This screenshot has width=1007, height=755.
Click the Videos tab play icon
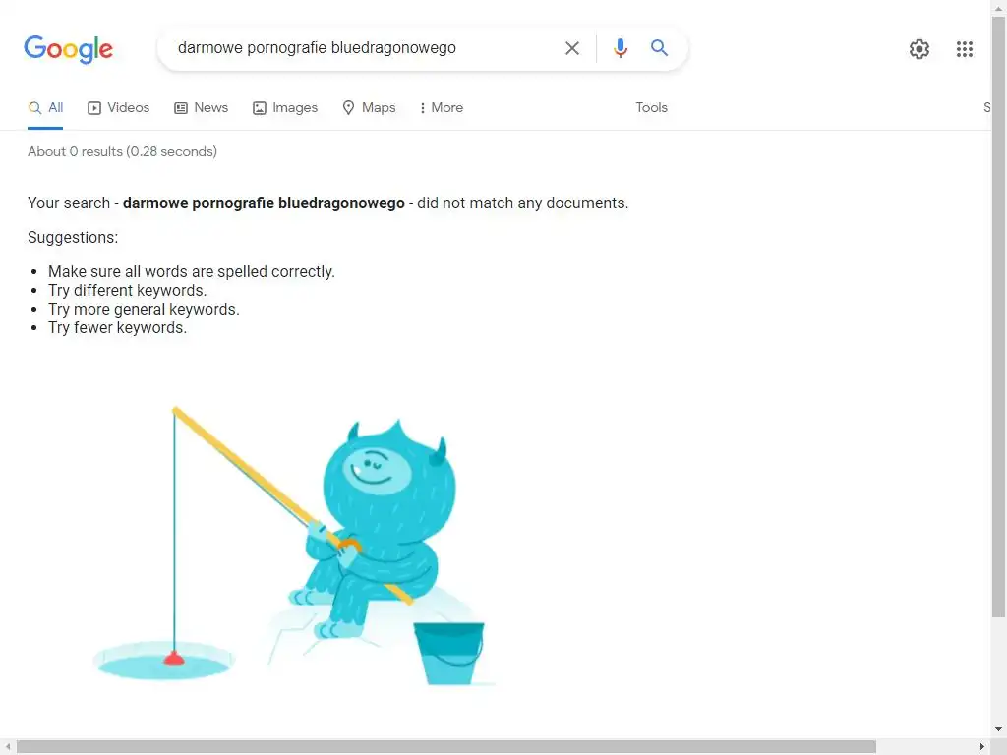tap(94, 108)
